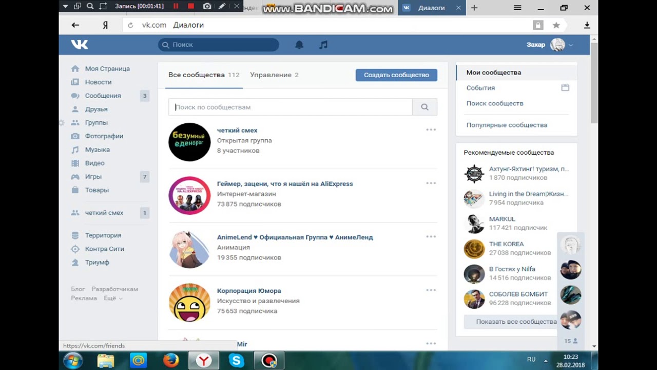This screenshot has height=370, width=657.
Task: Open options menu for четкий смех
Action: point(431,129)
